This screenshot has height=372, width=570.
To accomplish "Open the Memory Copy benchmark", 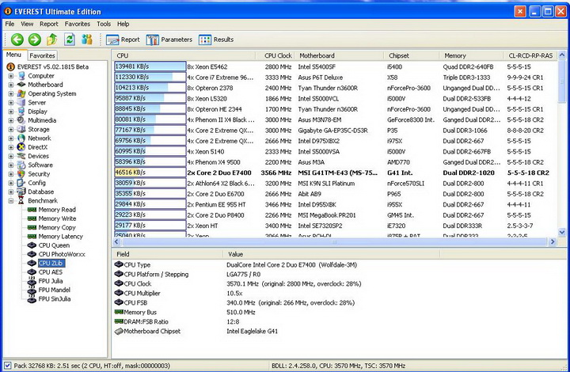I will (x=57, y=227).
